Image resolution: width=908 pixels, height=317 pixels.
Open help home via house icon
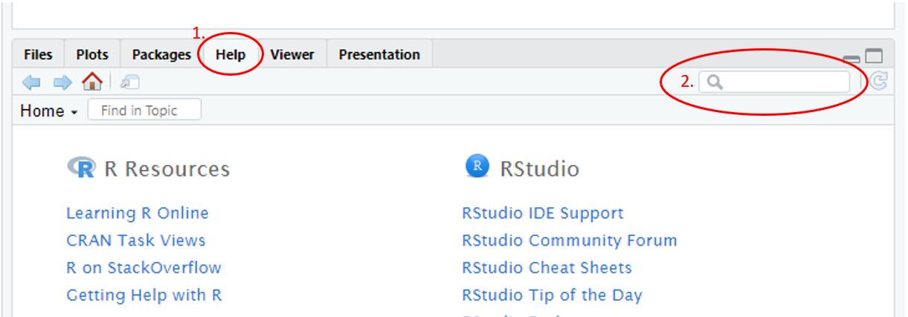coord(92,81)
